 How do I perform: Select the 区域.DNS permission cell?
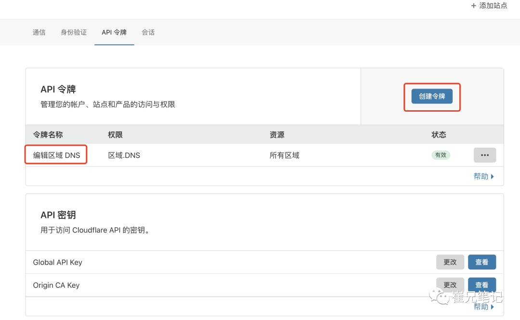(x=124, y=155)
